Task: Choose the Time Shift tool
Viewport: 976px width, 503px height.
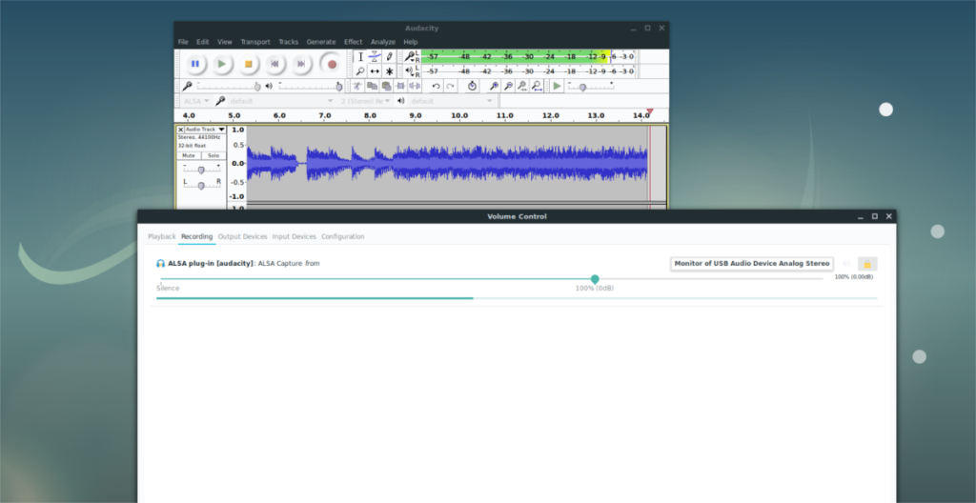Action: point(375,71)
